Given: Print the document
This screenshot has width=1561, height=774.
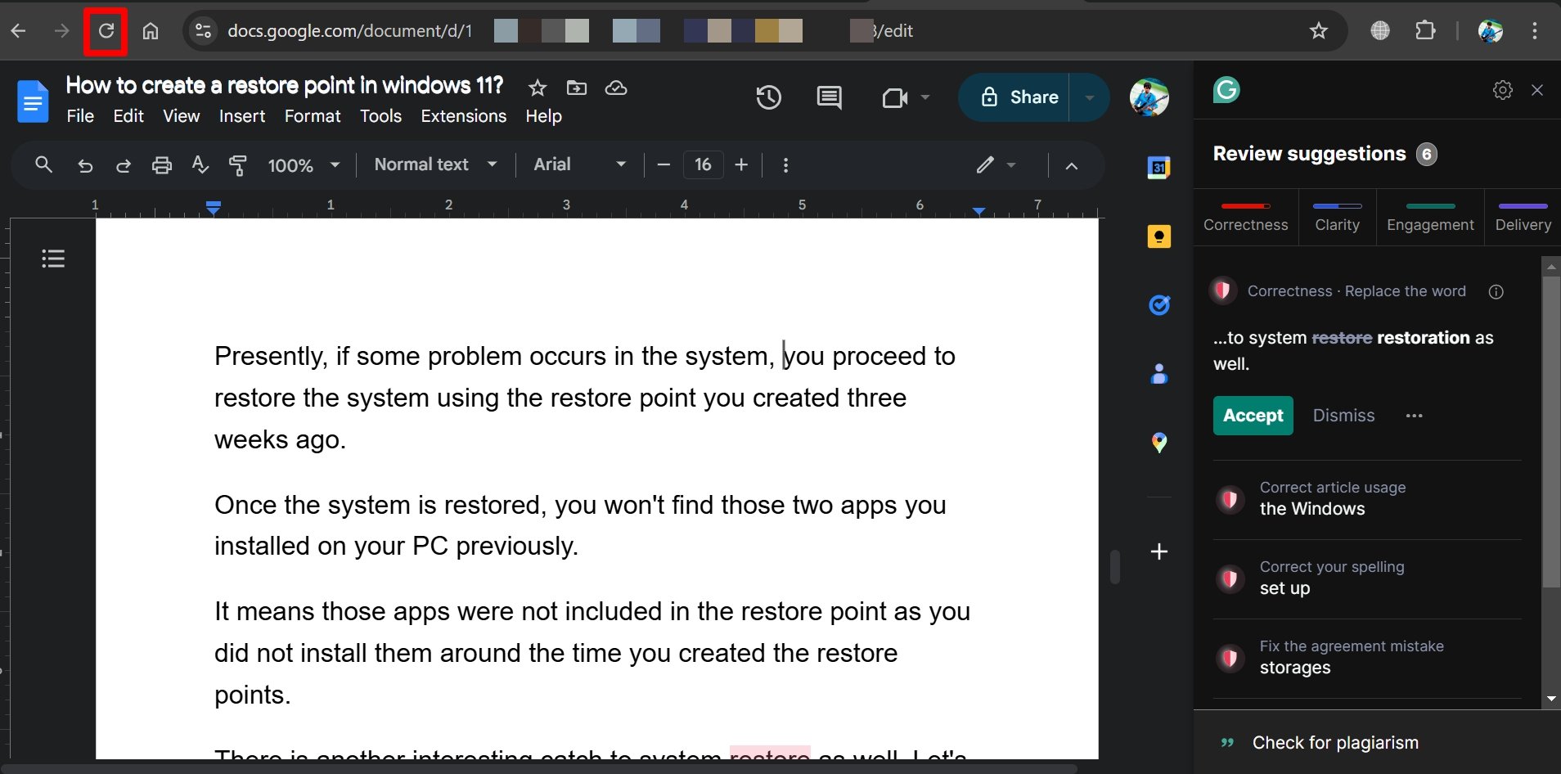Looking at the screenshot, I should point(162,165).
